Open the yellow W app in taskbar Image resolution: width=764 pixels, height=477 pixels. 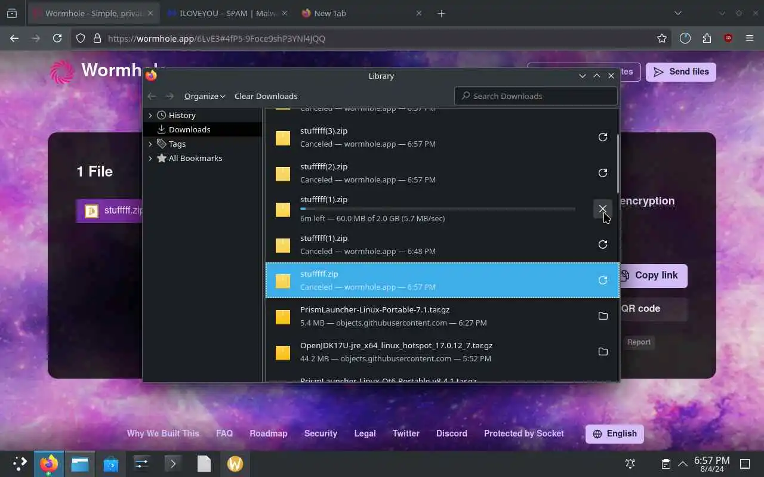point(235,464)
